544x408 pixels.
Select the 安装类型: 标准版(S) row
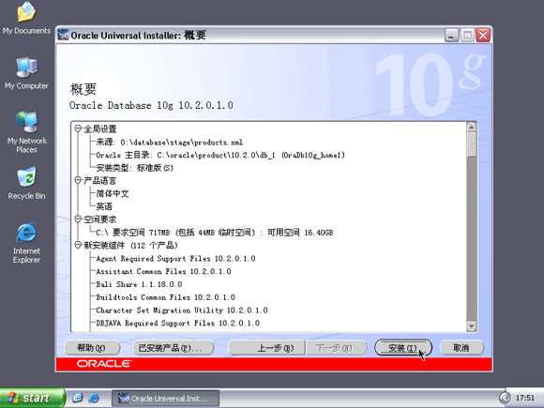[x=135, y=168]
